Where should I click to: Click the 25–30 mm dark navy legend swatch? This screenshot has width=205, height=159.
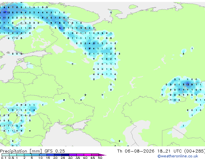(x=65, y=155)
